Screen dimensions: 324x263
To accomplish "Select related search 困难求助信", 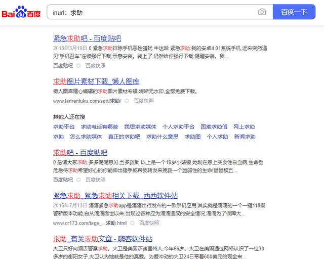I will [214, 127].
